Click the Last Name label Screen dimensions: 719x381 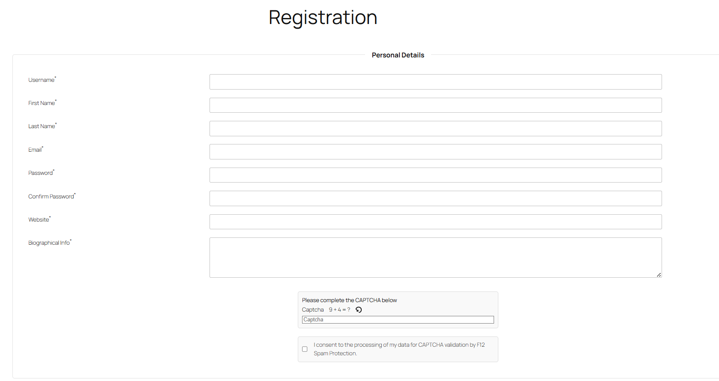42,126
